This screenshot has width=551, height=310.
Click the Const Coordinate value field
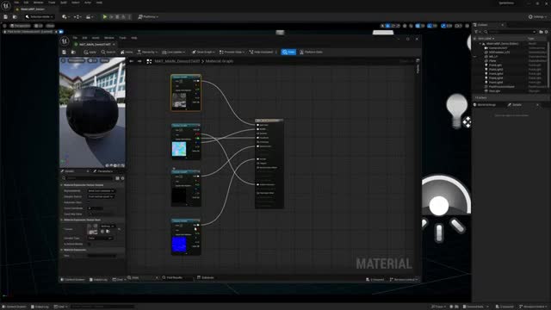point(96,208)
